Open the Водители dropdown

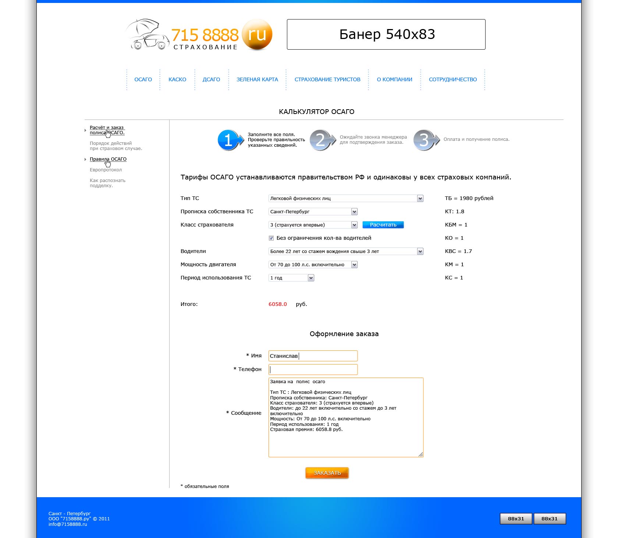click(346, 252)
